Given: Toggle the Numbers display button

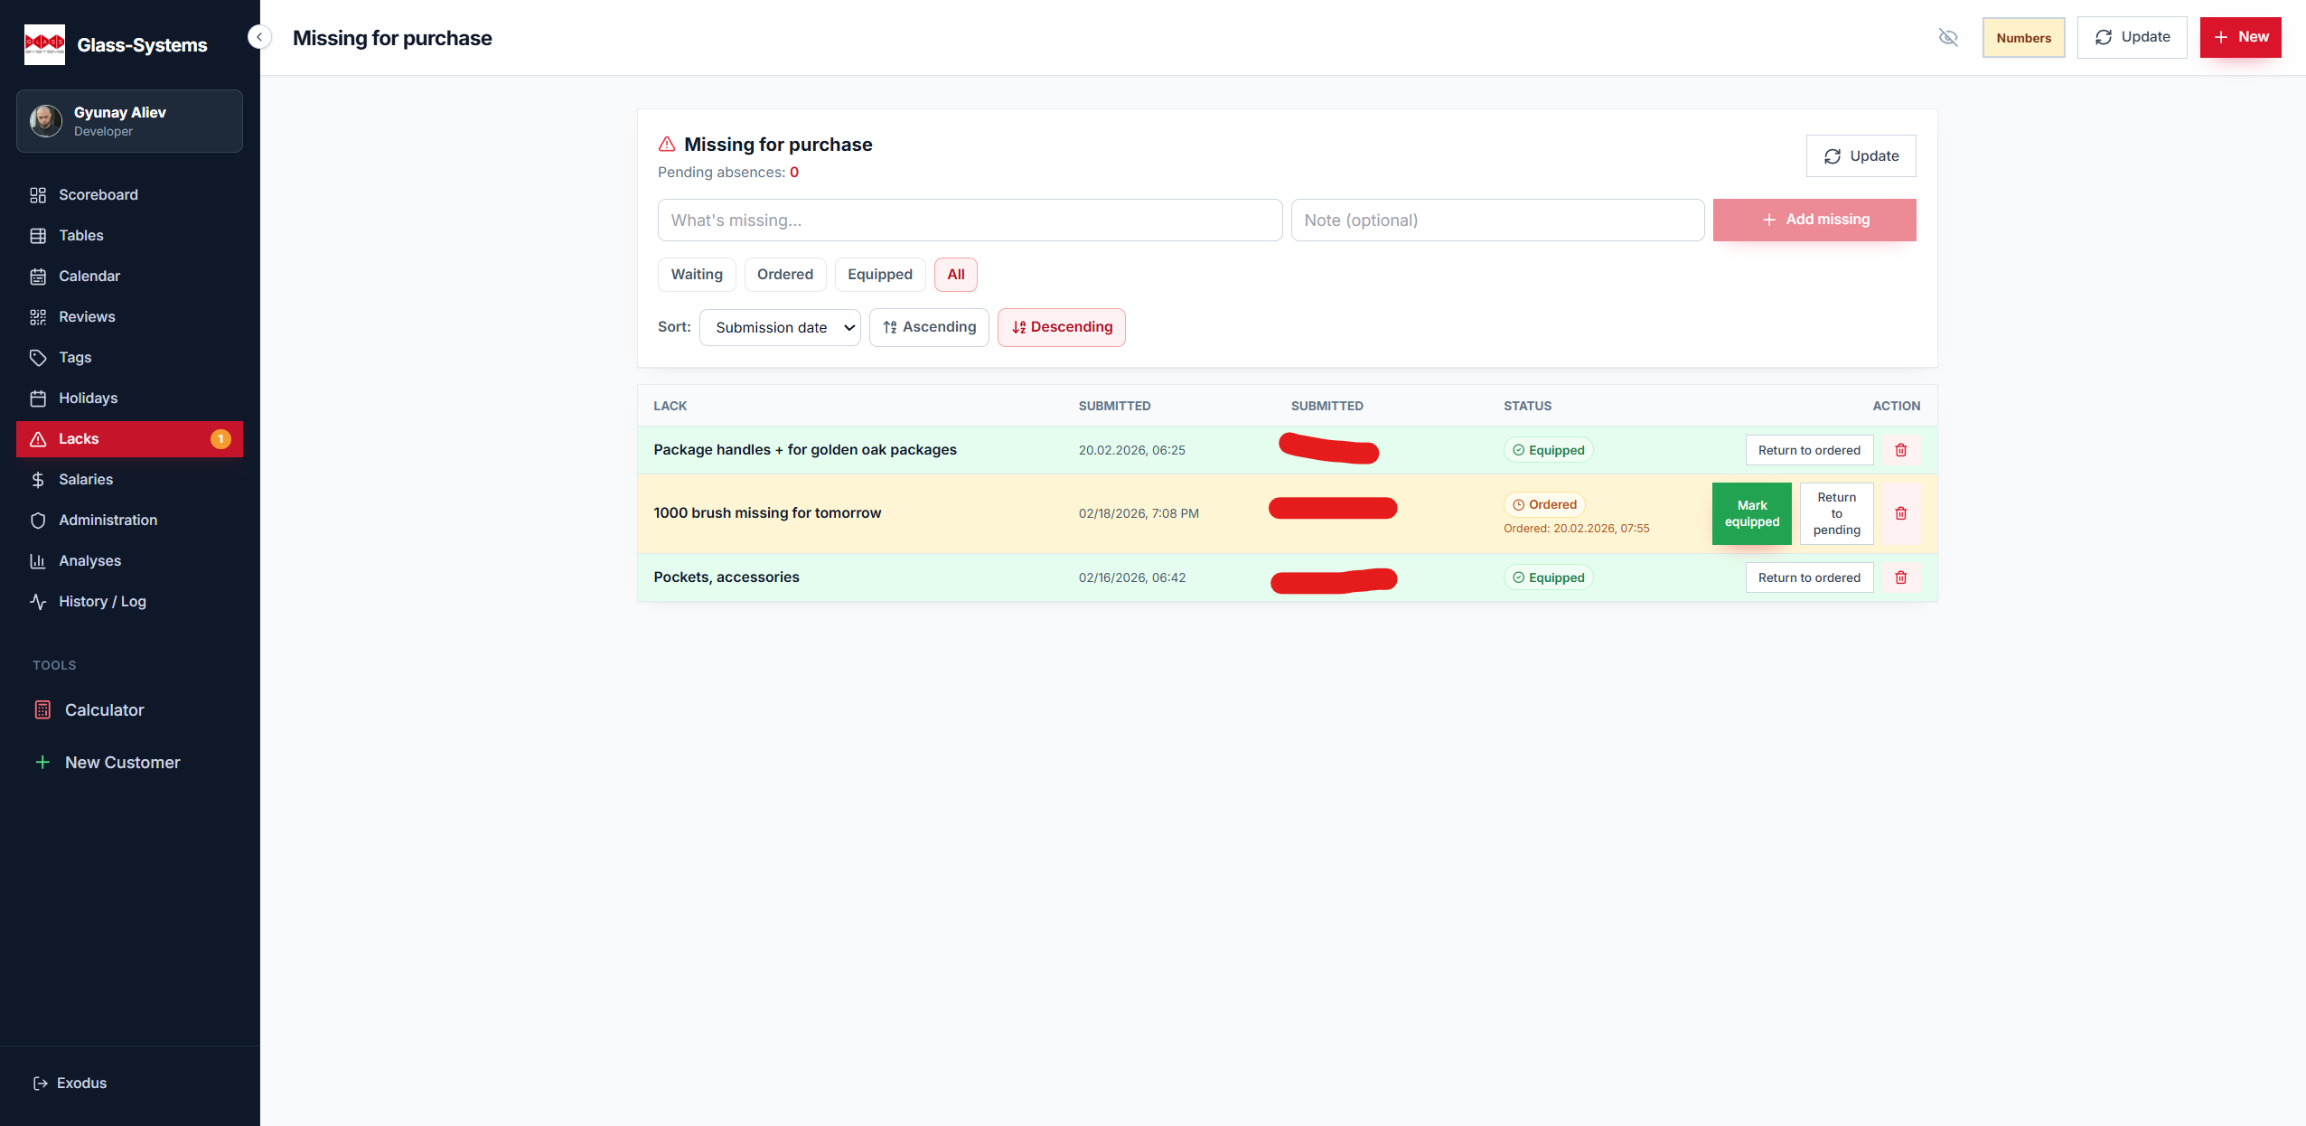Looking at the screenshot, I should tap(2023, 38).
